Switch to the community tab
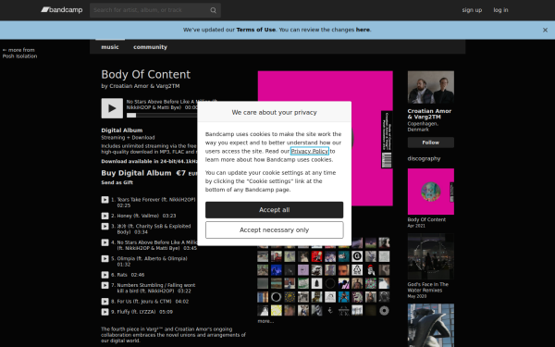This screenshot has width=555, height=347. [150, 47]
